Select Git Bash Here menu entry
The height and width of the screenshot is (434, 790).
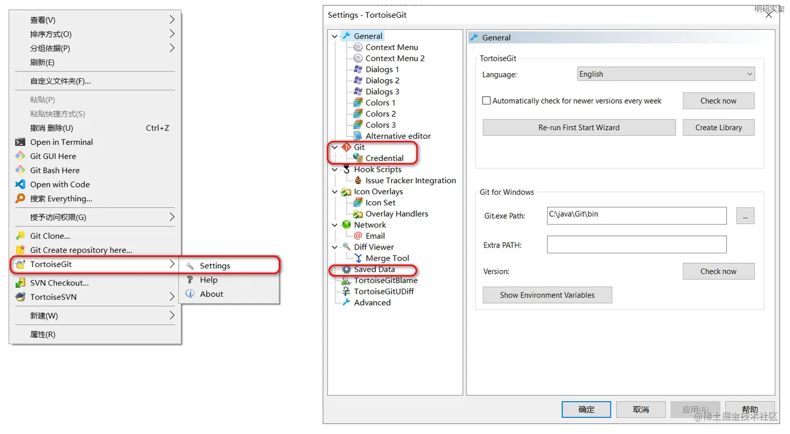[95, 170]
